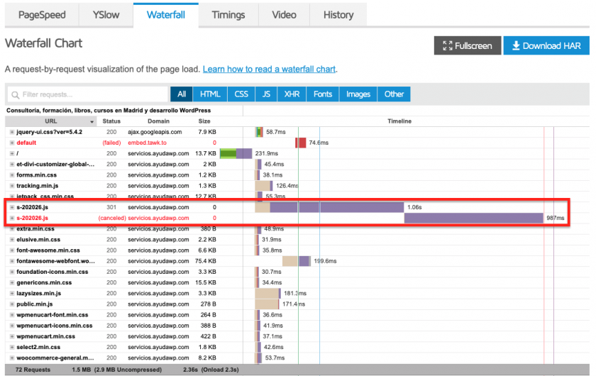Enable the Fonts filter button
Screen dimensions: 596x376
coord(322,94)
